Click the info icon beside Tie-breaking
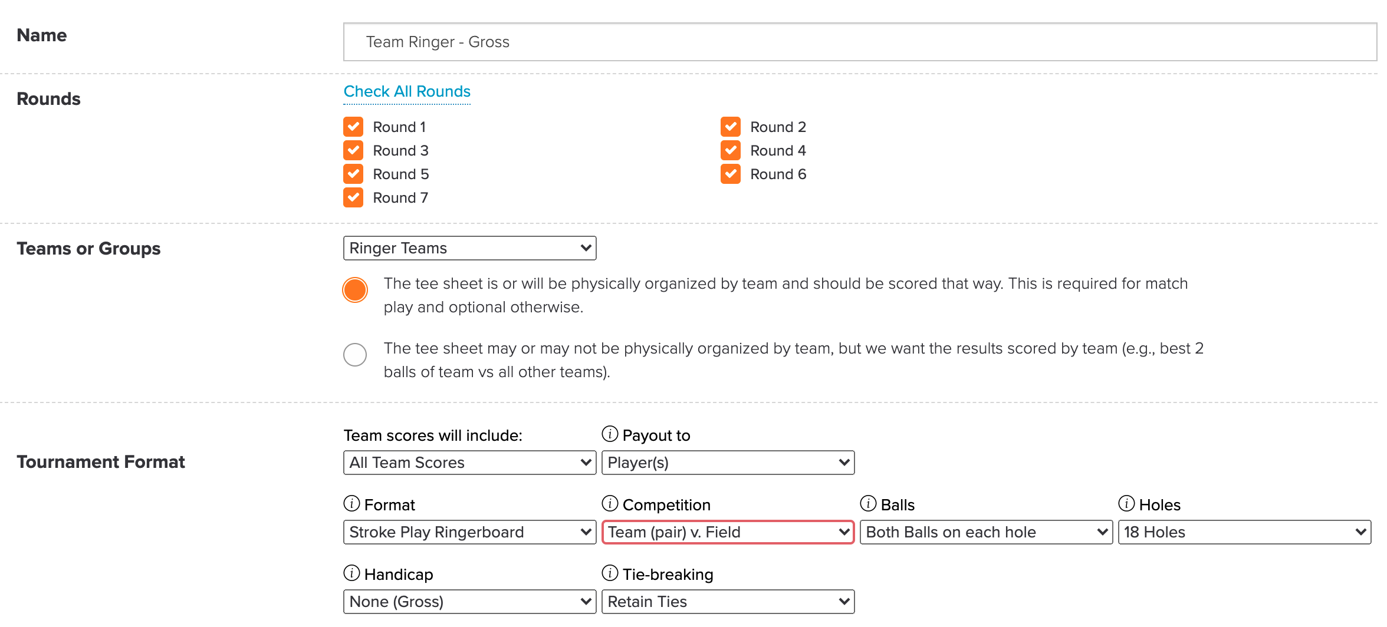The width and height of the screenshot is (1387, 627). click(x=610, y=573)
